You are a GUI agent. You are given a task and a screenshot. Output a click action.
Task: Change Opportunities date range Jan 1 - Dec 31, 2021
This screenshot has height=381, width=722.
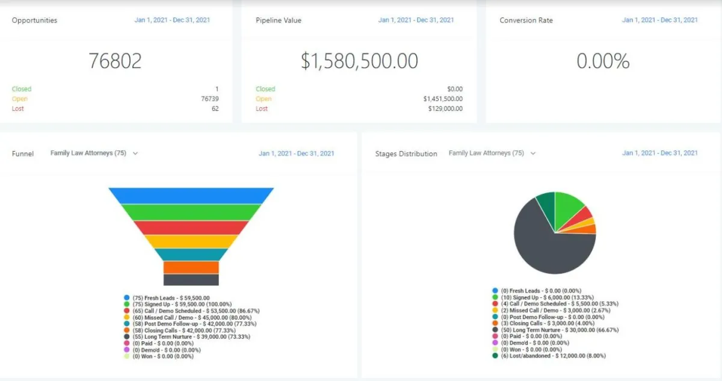[x=172, y=20]
